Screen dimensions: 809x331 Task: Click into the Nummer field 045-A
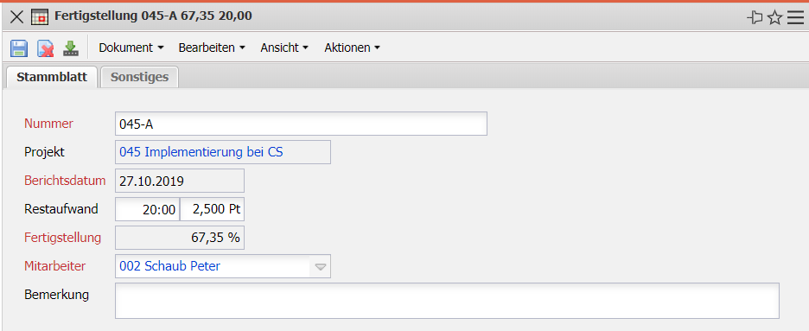click(x=301, y=124)
